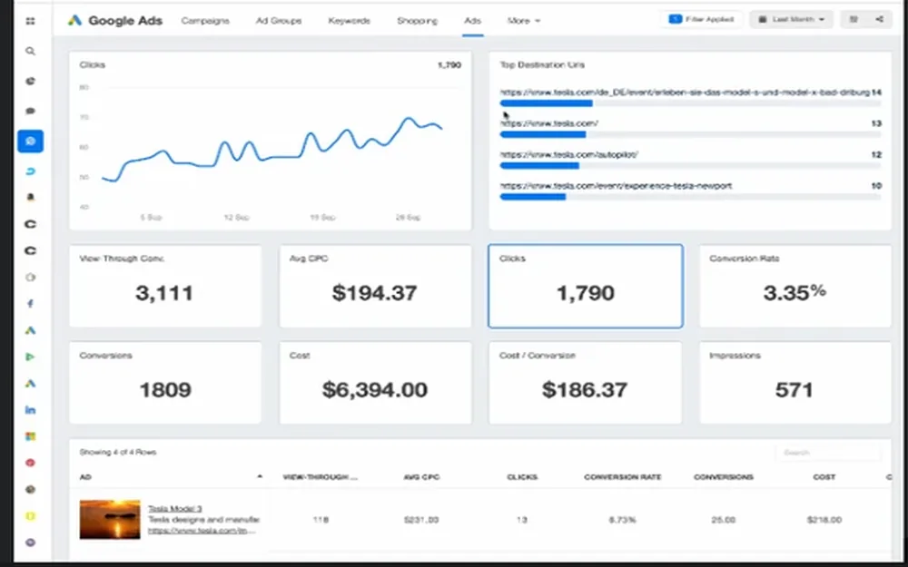Open the apps grid icon in sidebar
Screen dimensions: 908x567
[x=30, y=22]
